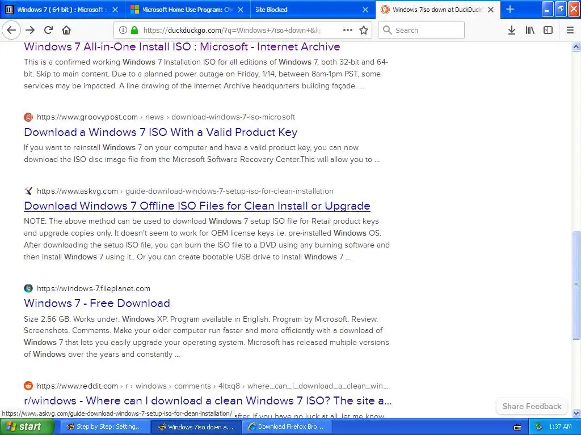Open the Firefox home page
Image resolution: width=581 pixels, height=435 pixels.
pos(66,30)
